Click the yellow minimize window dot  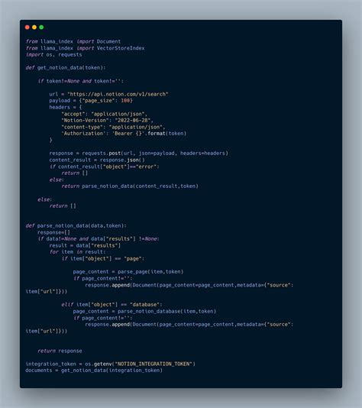[34, 27]
